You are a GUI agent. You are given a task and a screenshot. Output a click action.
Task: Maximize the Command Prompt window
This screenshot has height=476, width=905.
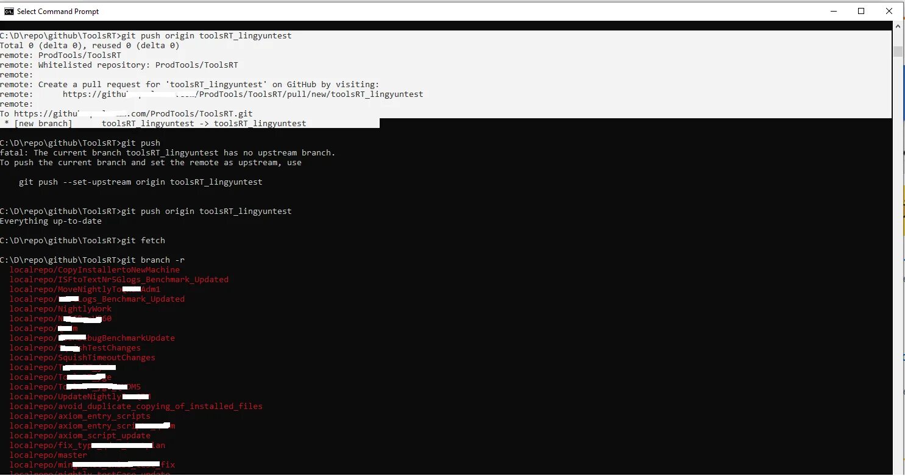861,10
